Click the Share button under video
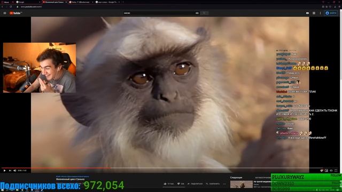Image resolution: width=342 pixels, height=192 pixels. pyautogui.click(x=195, y=183)
